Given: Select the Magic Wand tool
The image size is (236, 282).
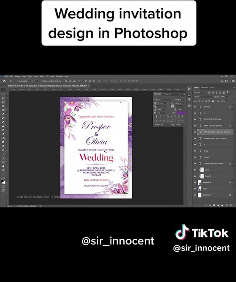Looking at the screenshot, I should (x=3, y=102).
